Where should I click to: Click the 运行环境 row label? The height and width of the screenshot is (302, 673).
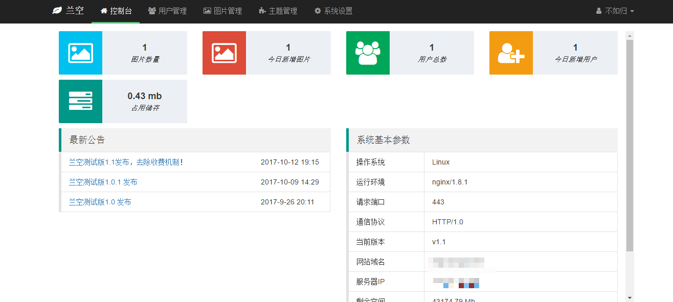point(370,182)
